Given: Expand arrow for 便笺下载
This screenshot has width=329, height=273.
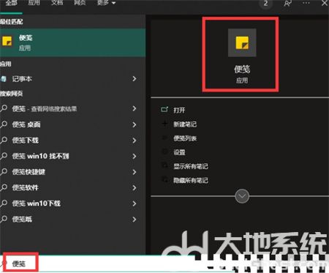Looking at the screenshot, I should tap(135, 141).
